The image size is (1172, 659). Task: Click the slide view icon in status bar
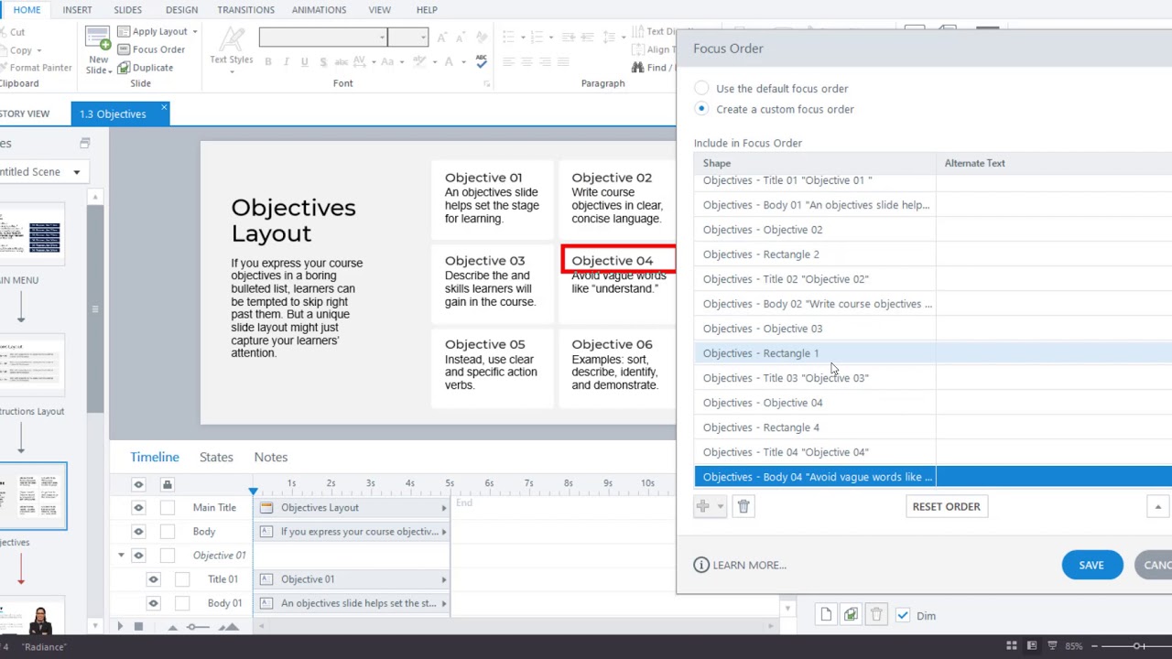pos(1031,646)
